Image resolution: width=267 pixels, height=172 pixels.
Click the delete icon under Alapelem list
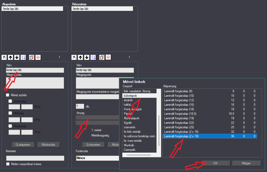(4, 58)
